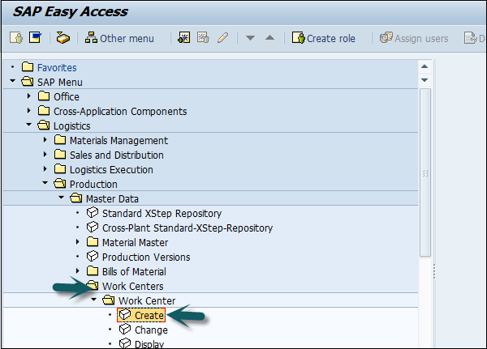Viewport: 487px width, 349px height.
Task: Click the change favorite pencil icon
Action: tap(222, 38)
